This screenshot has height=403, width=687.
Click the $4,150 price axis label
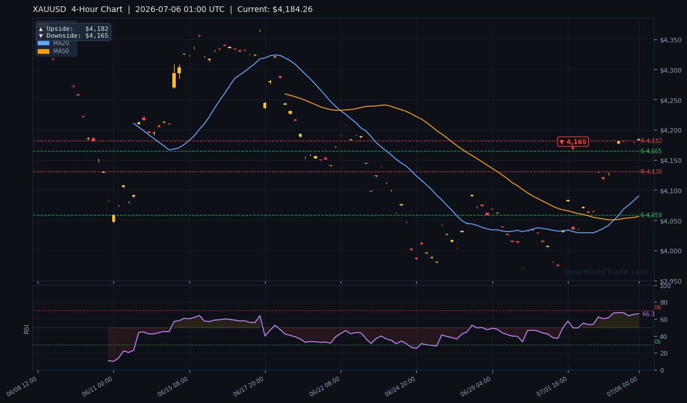coord(670,161)
